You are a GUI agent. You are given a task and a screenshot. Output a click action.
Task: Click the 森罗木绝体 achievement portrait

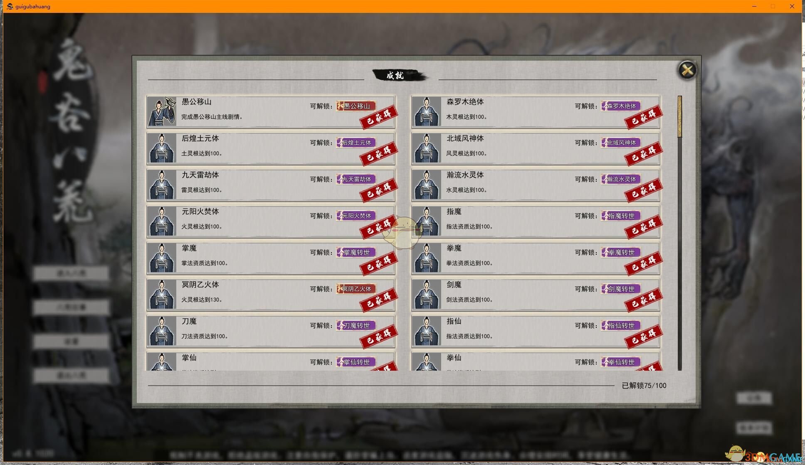click(x=427, y=111)
